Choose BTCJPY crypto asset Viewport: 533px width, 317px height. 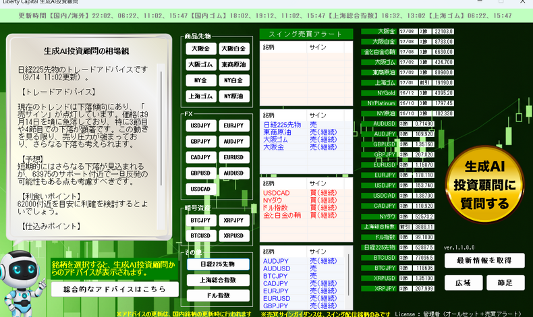pos(200,220)
